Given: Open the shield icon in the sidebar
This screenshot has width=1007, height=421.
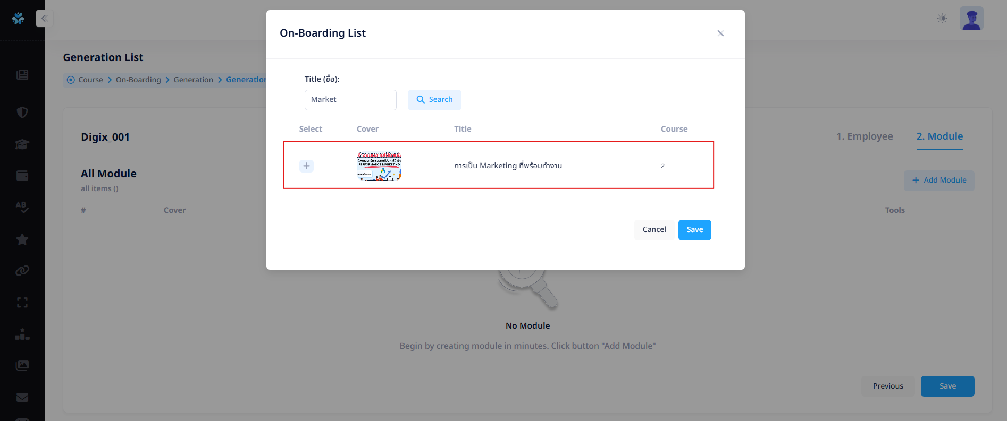Looking at the screenshot, I should point(22,112).
